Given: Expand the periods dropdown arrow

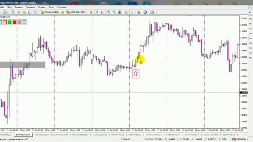Looking at the screenshot, I should click(x=148, y=12).
